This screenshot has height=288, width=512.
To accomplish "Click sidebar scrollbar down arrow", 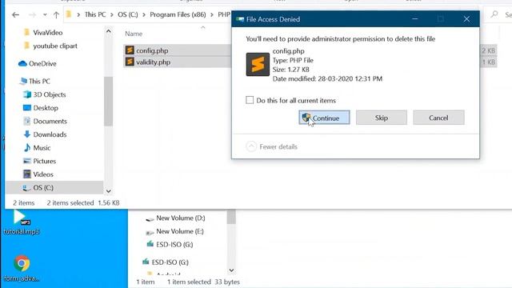I will point(109,191).
